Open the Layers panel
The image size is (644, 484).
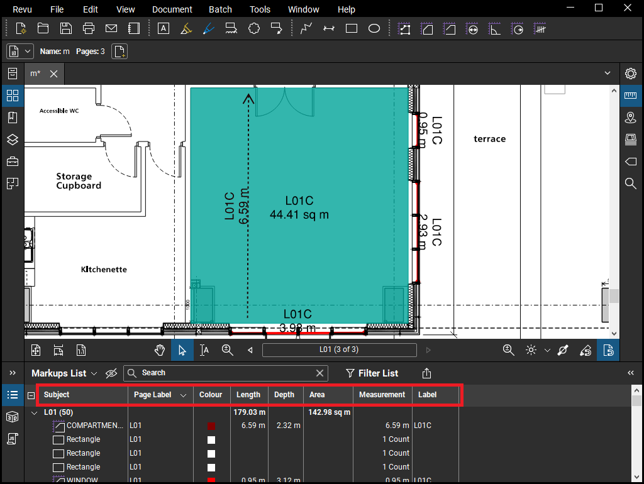(x=13, y=140)
